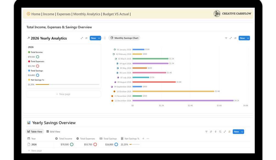Expand 2026 Yearly Analytics to full page
Viewport: 276px width, 160px height.
82,38
